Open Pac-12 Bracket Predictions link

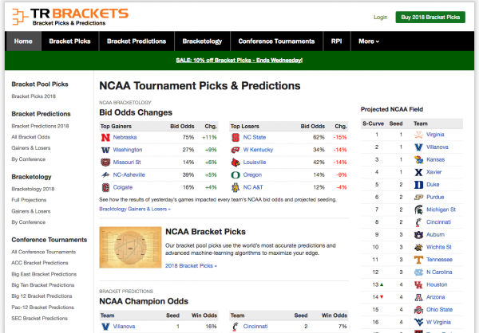[x=43, y=308]
